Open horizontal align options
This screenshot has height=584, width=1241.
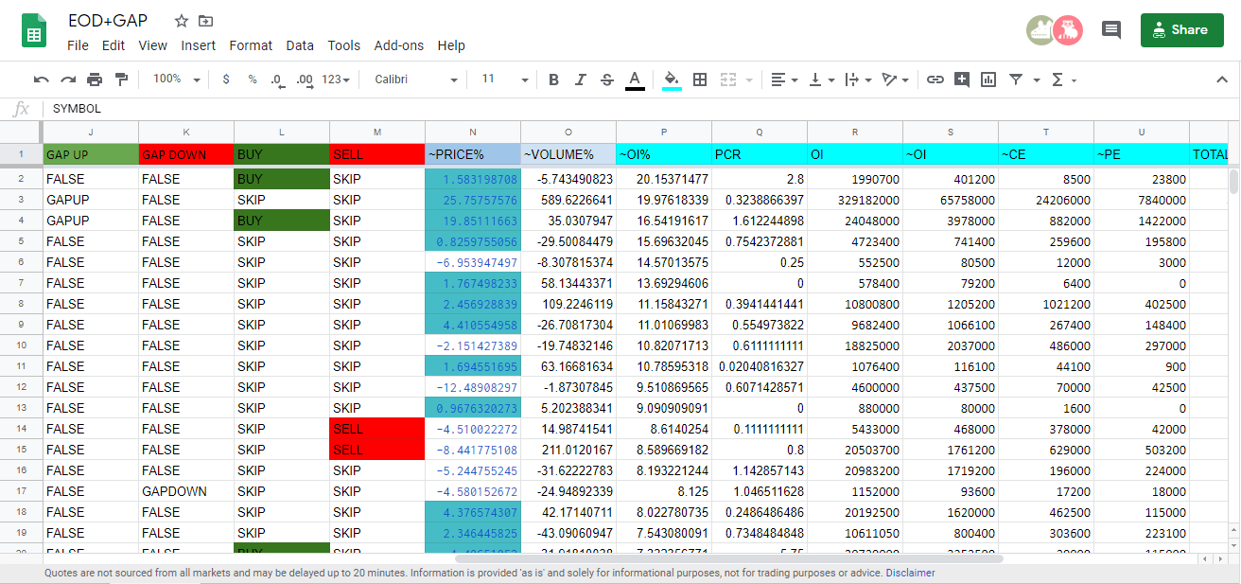tap(784, 80)
